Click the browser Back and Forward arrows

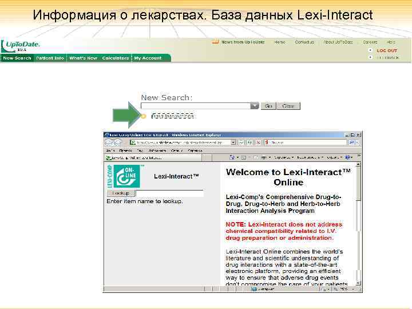click(113, 142)
